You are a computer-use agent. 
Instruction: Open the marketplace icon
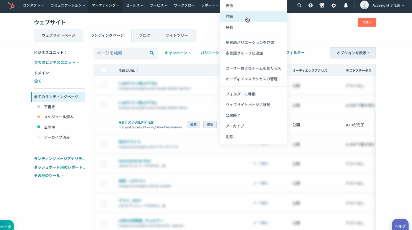pyautogui.click(x=322, y=5)
